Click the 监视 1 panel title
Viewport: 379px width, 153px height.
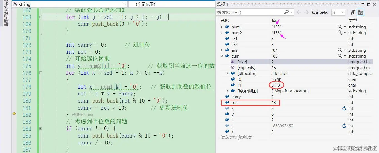pyautogui.click(x=223, y=4)
